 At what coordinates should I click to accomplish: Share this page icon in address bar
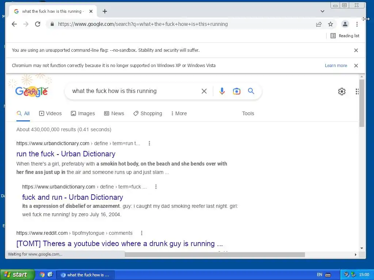click(319, 24)
